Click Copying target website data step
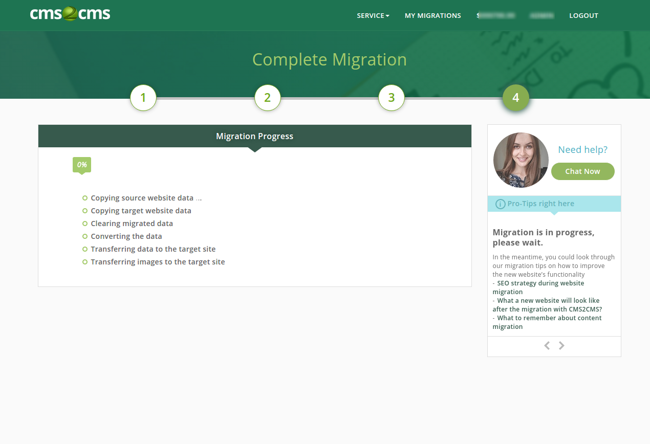Screen dimensions: 650x444 tap(141, 211)
